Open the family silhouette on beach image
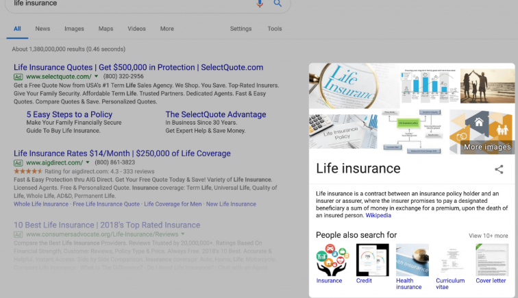 [x=488, y=85]
